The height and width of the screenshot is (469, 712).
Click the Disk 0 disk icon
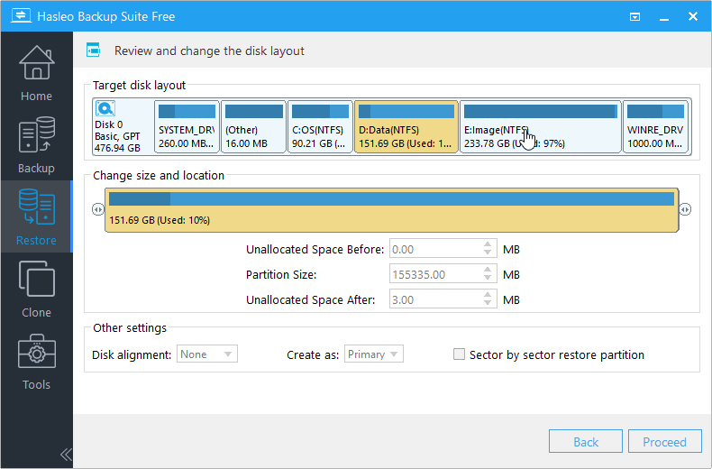[105, 110]
